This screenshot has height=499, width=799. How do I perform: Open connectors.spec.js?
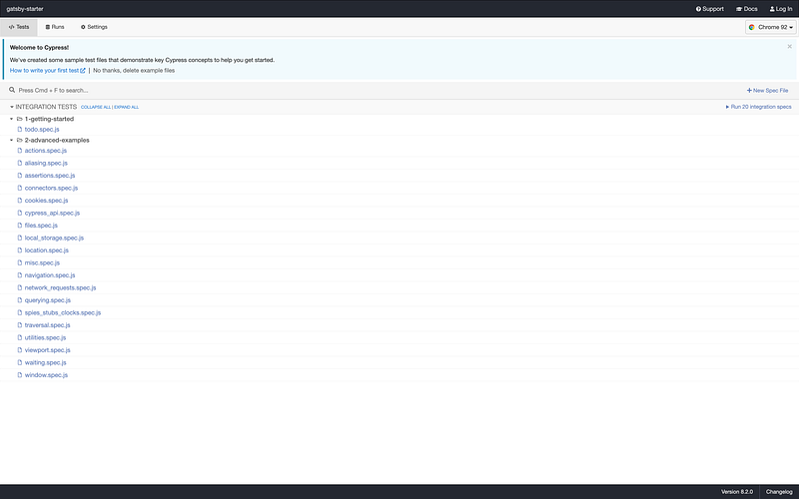click(x=52, y=188)
